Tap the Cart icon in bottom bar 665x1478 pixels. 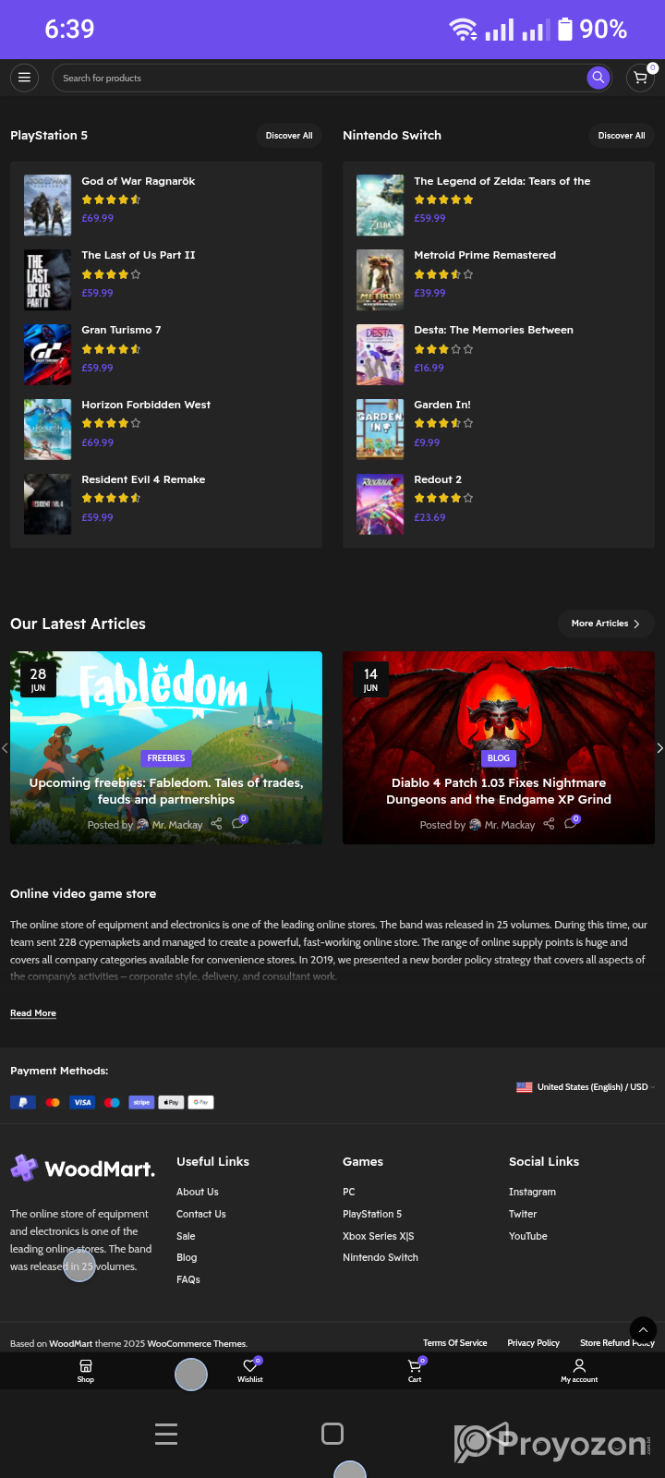(415, 1370)
